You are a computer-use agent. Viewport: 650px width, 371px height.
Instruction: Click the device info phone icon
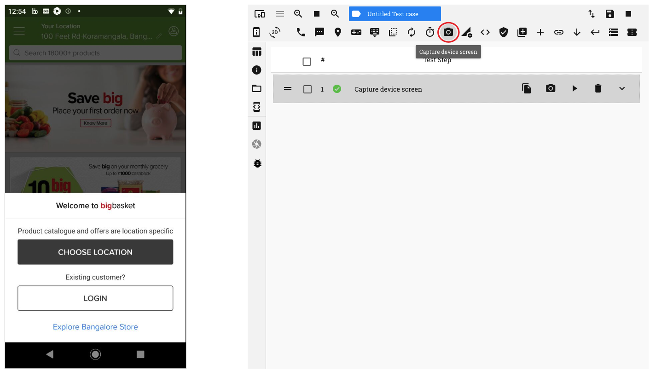coord(257,32)
